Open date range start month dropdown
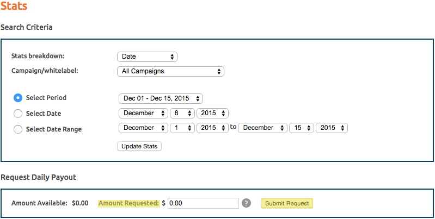This screenshot has width=435, height=219. (x=143, y=128)
